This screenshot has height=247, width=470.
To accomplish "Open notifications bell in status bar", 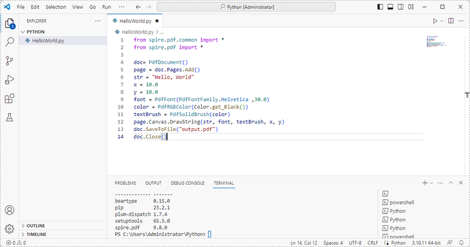I will [x=461, y=242].
